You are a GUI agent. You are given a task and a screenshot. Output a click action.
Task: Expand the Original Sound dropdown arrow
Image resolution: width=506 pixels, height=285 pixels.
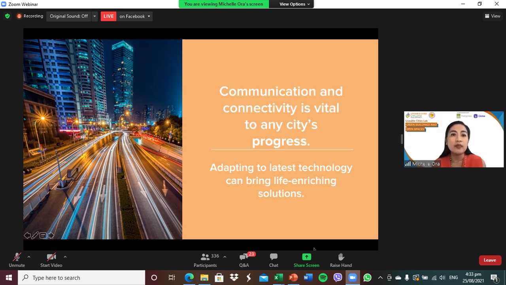point(94,16)
